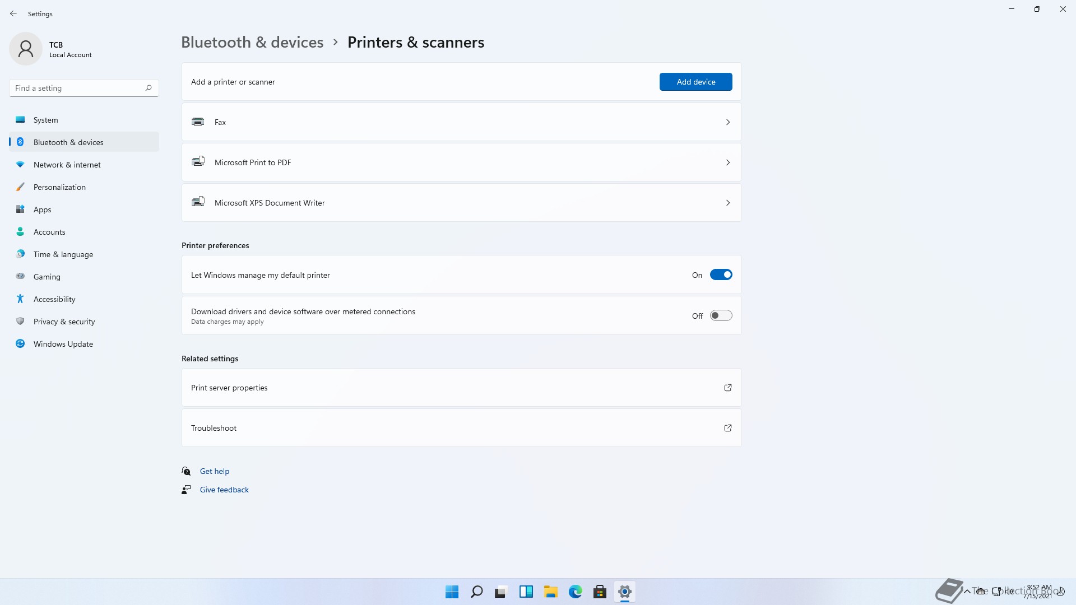Click the Add device button

coord(695,82)
